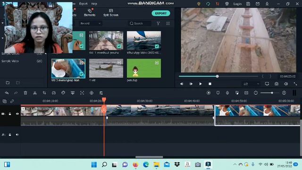This screenshot has height=170, width=302.
Task: Zoom in the timeline with plus icon
Action: 284,93
